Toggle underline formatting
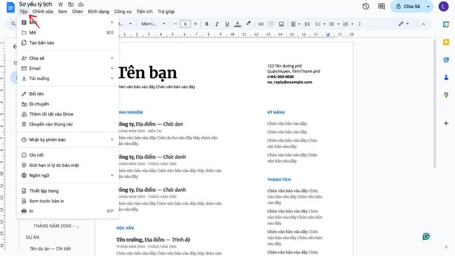The image size is (455, 256). point(227,24)
